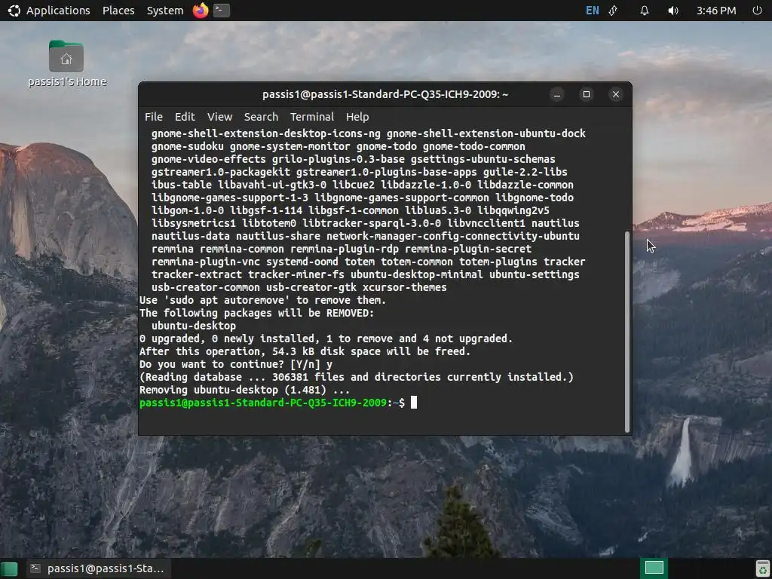Click the 'ubuntu-desktop' package to be removed
This screenshot has width=772, height=579.
pos(194,326)
